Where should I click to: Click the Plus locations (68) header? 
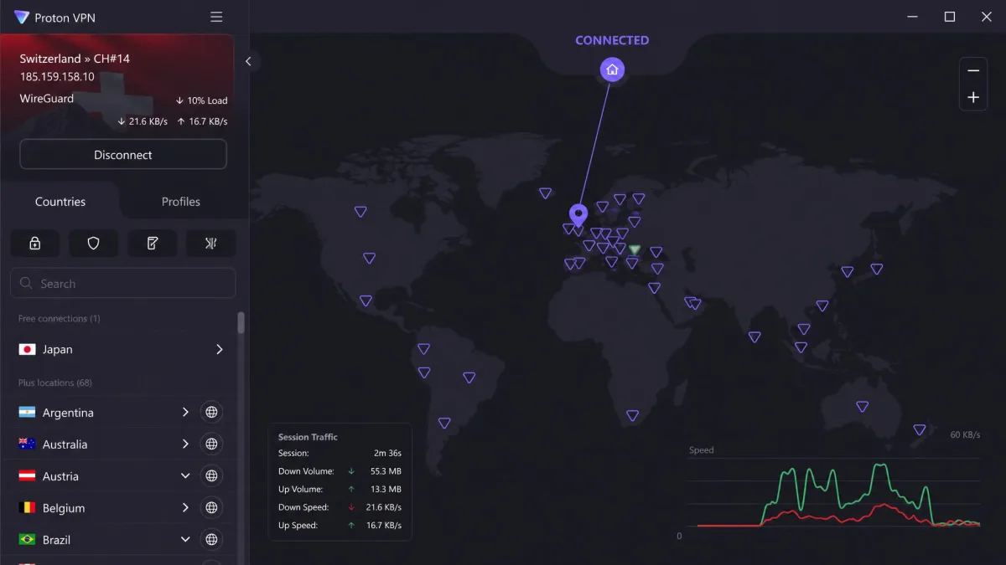[x=55, y=383]
